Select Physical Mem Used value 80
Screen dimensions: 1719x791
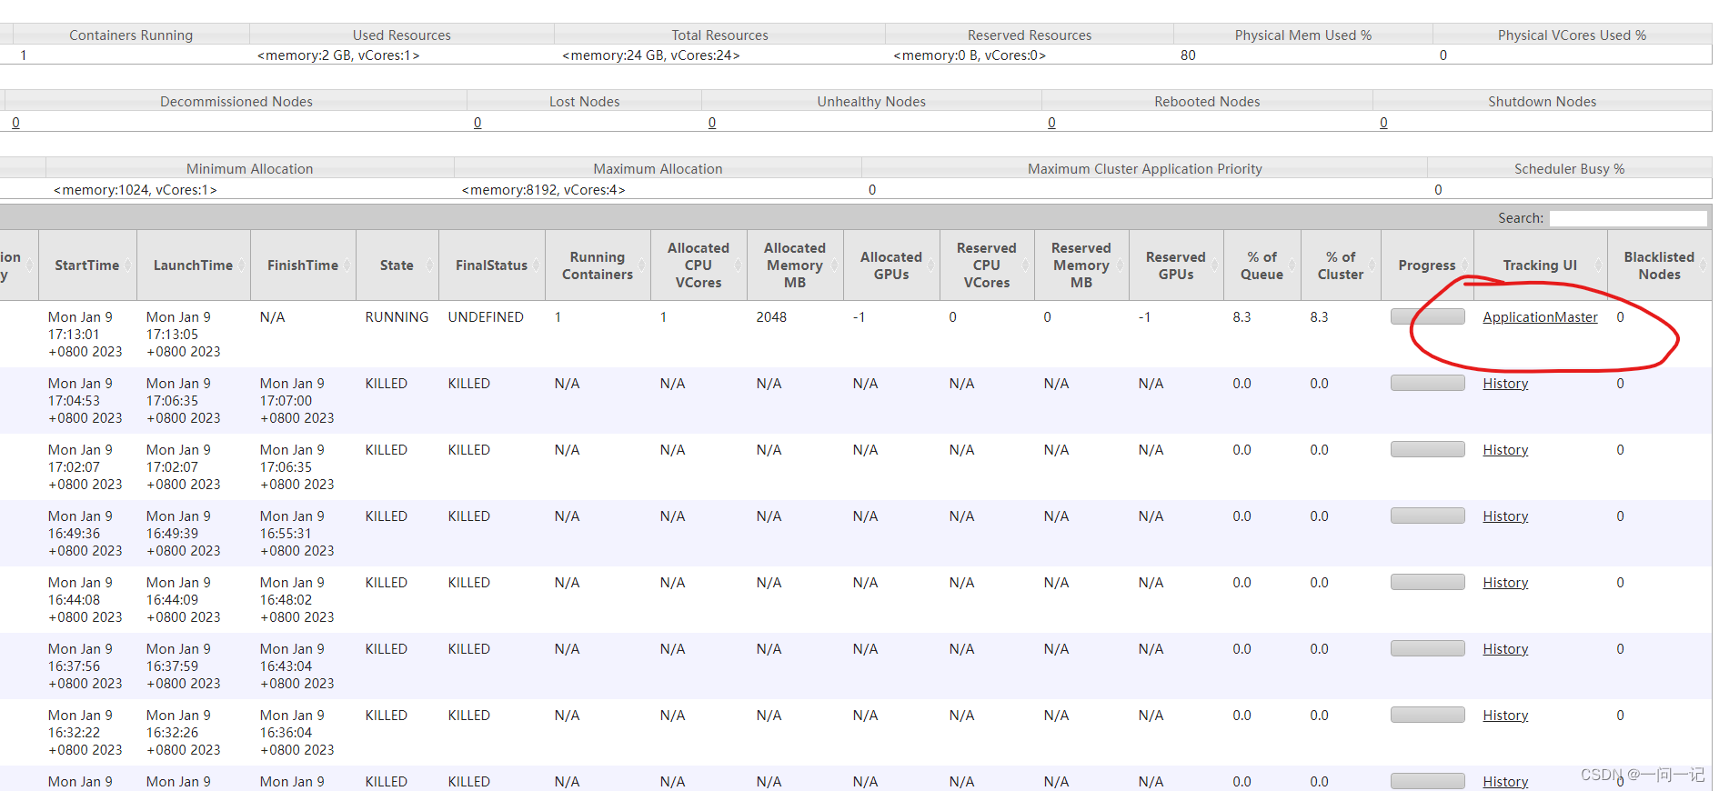1188,55
